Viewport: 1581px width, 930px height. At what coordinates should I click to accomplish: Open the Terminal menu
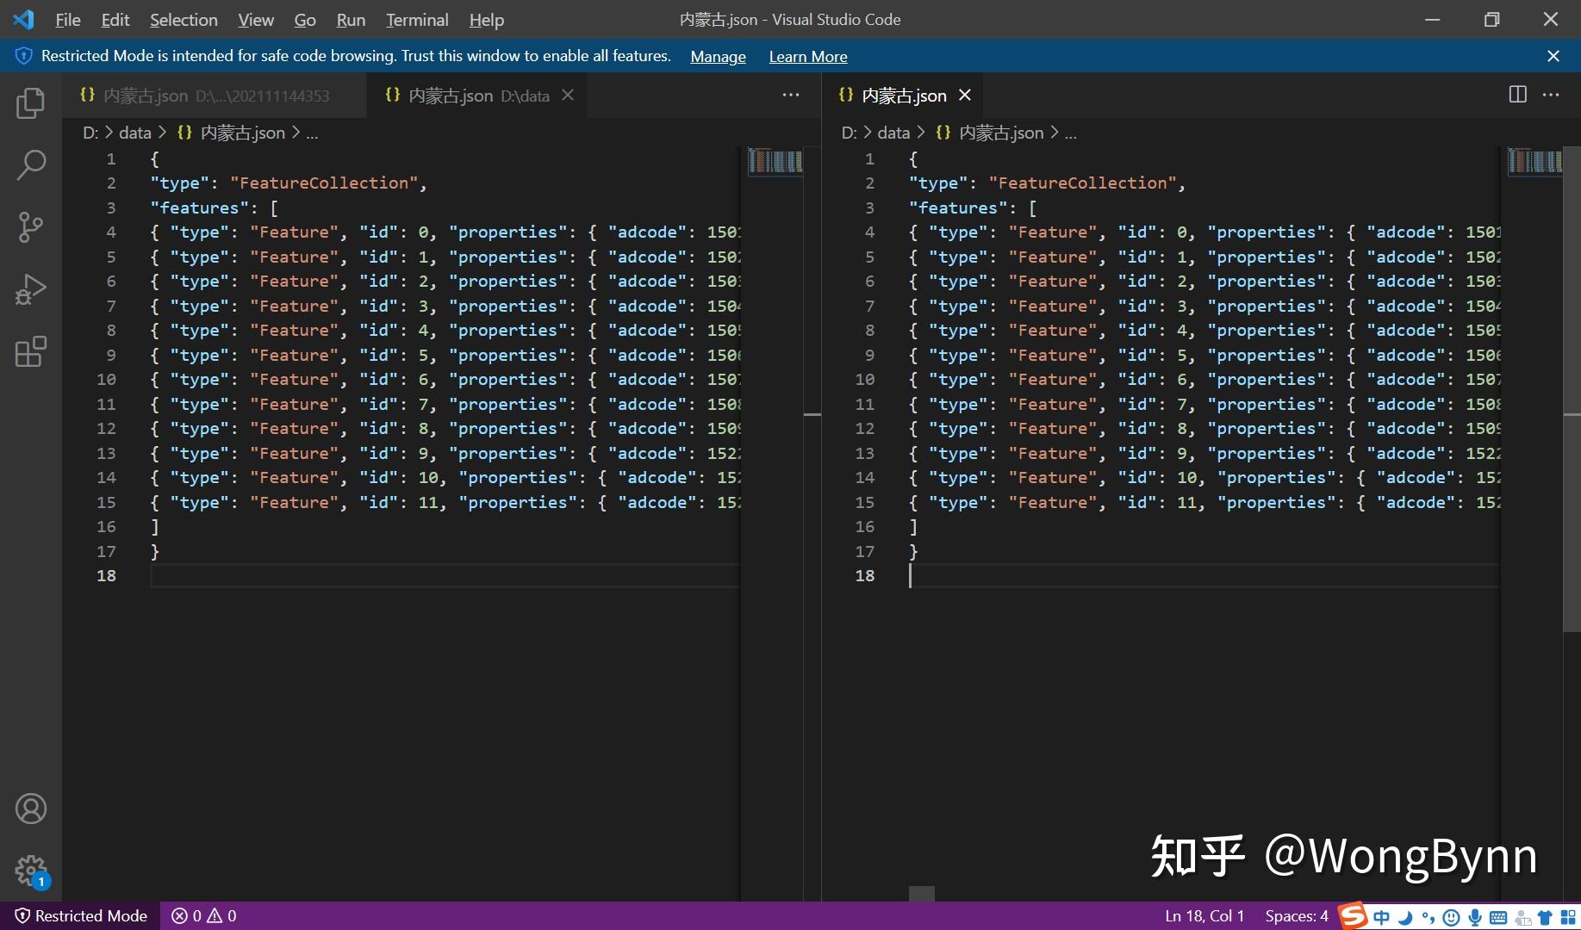coord(417,20)
